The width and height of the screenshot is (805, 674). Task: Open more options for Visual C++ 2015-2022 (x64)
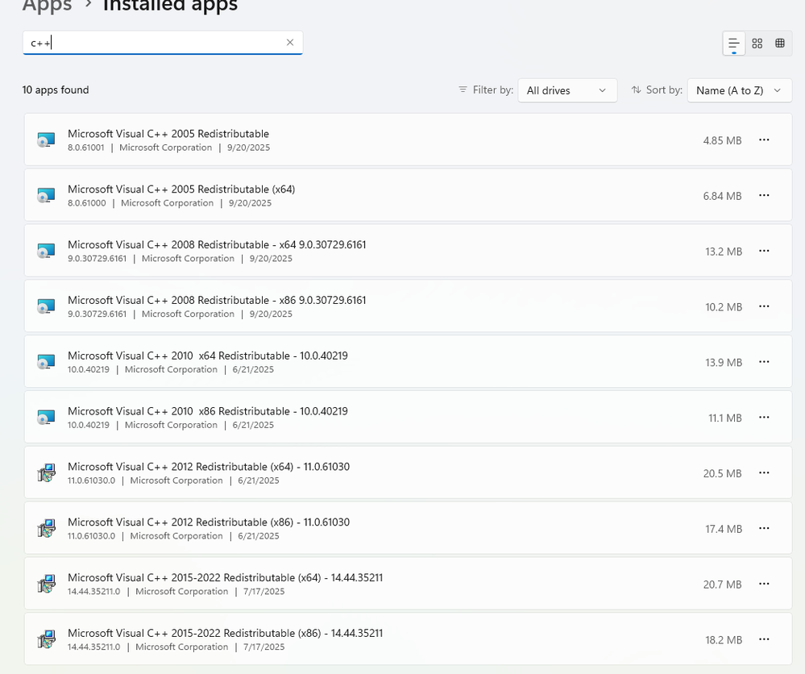click(x=764, y=585)
